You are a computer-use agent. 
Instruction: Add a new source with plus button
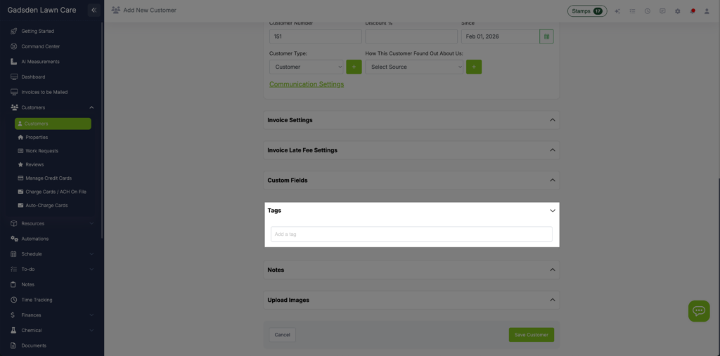click(473, 67)
